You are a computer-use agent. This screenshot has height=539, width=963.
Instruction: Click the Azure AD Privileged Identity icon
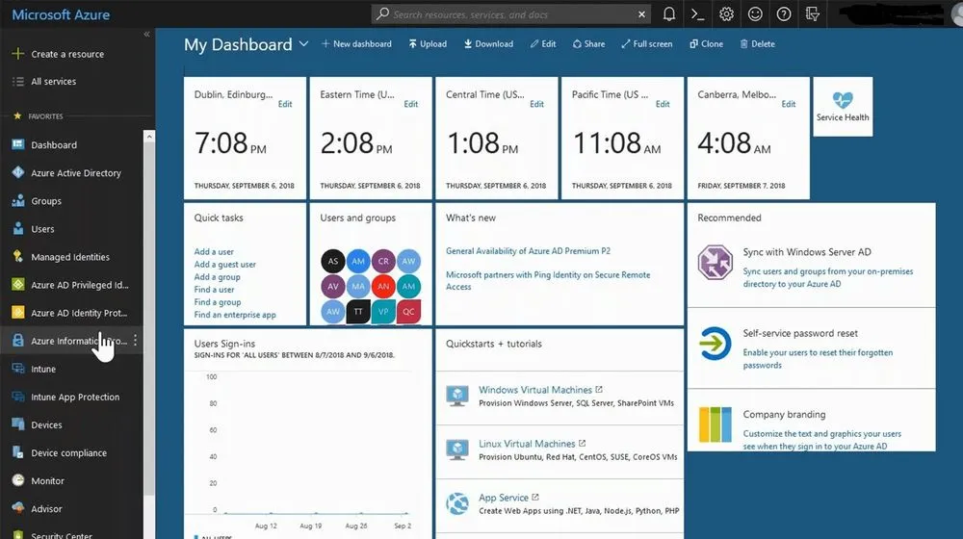[17, 285]
